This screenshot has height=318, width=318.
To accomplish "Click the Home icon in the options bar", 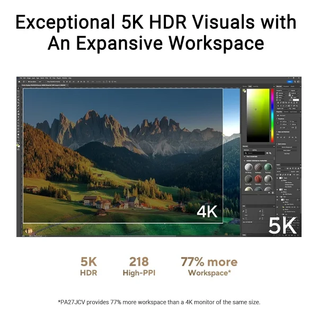I will (19, 82).
